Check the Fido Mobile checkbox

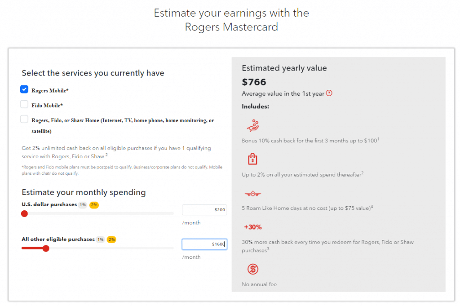[24, 104]
